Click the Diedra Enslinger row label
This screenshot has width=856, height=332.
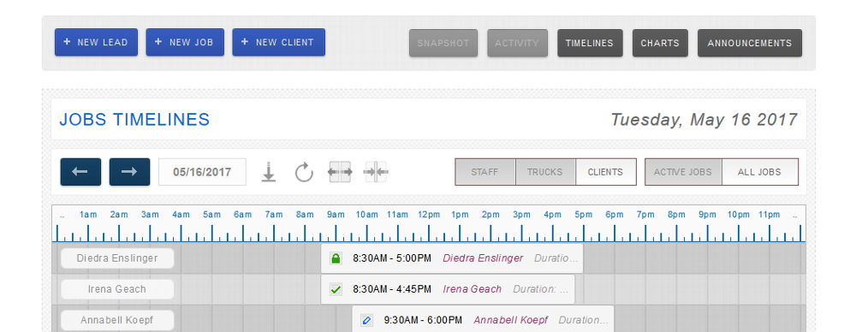click(x=117, y=258)
